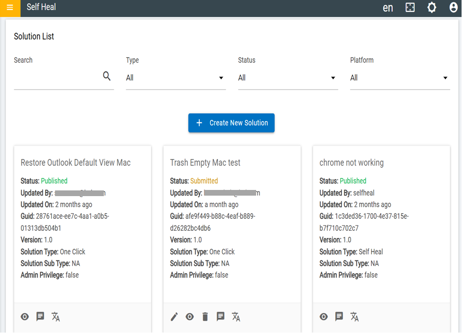Click Published status on Restore Outlook card
This screenshot has width=462, height=333.
tap(54, 181)
